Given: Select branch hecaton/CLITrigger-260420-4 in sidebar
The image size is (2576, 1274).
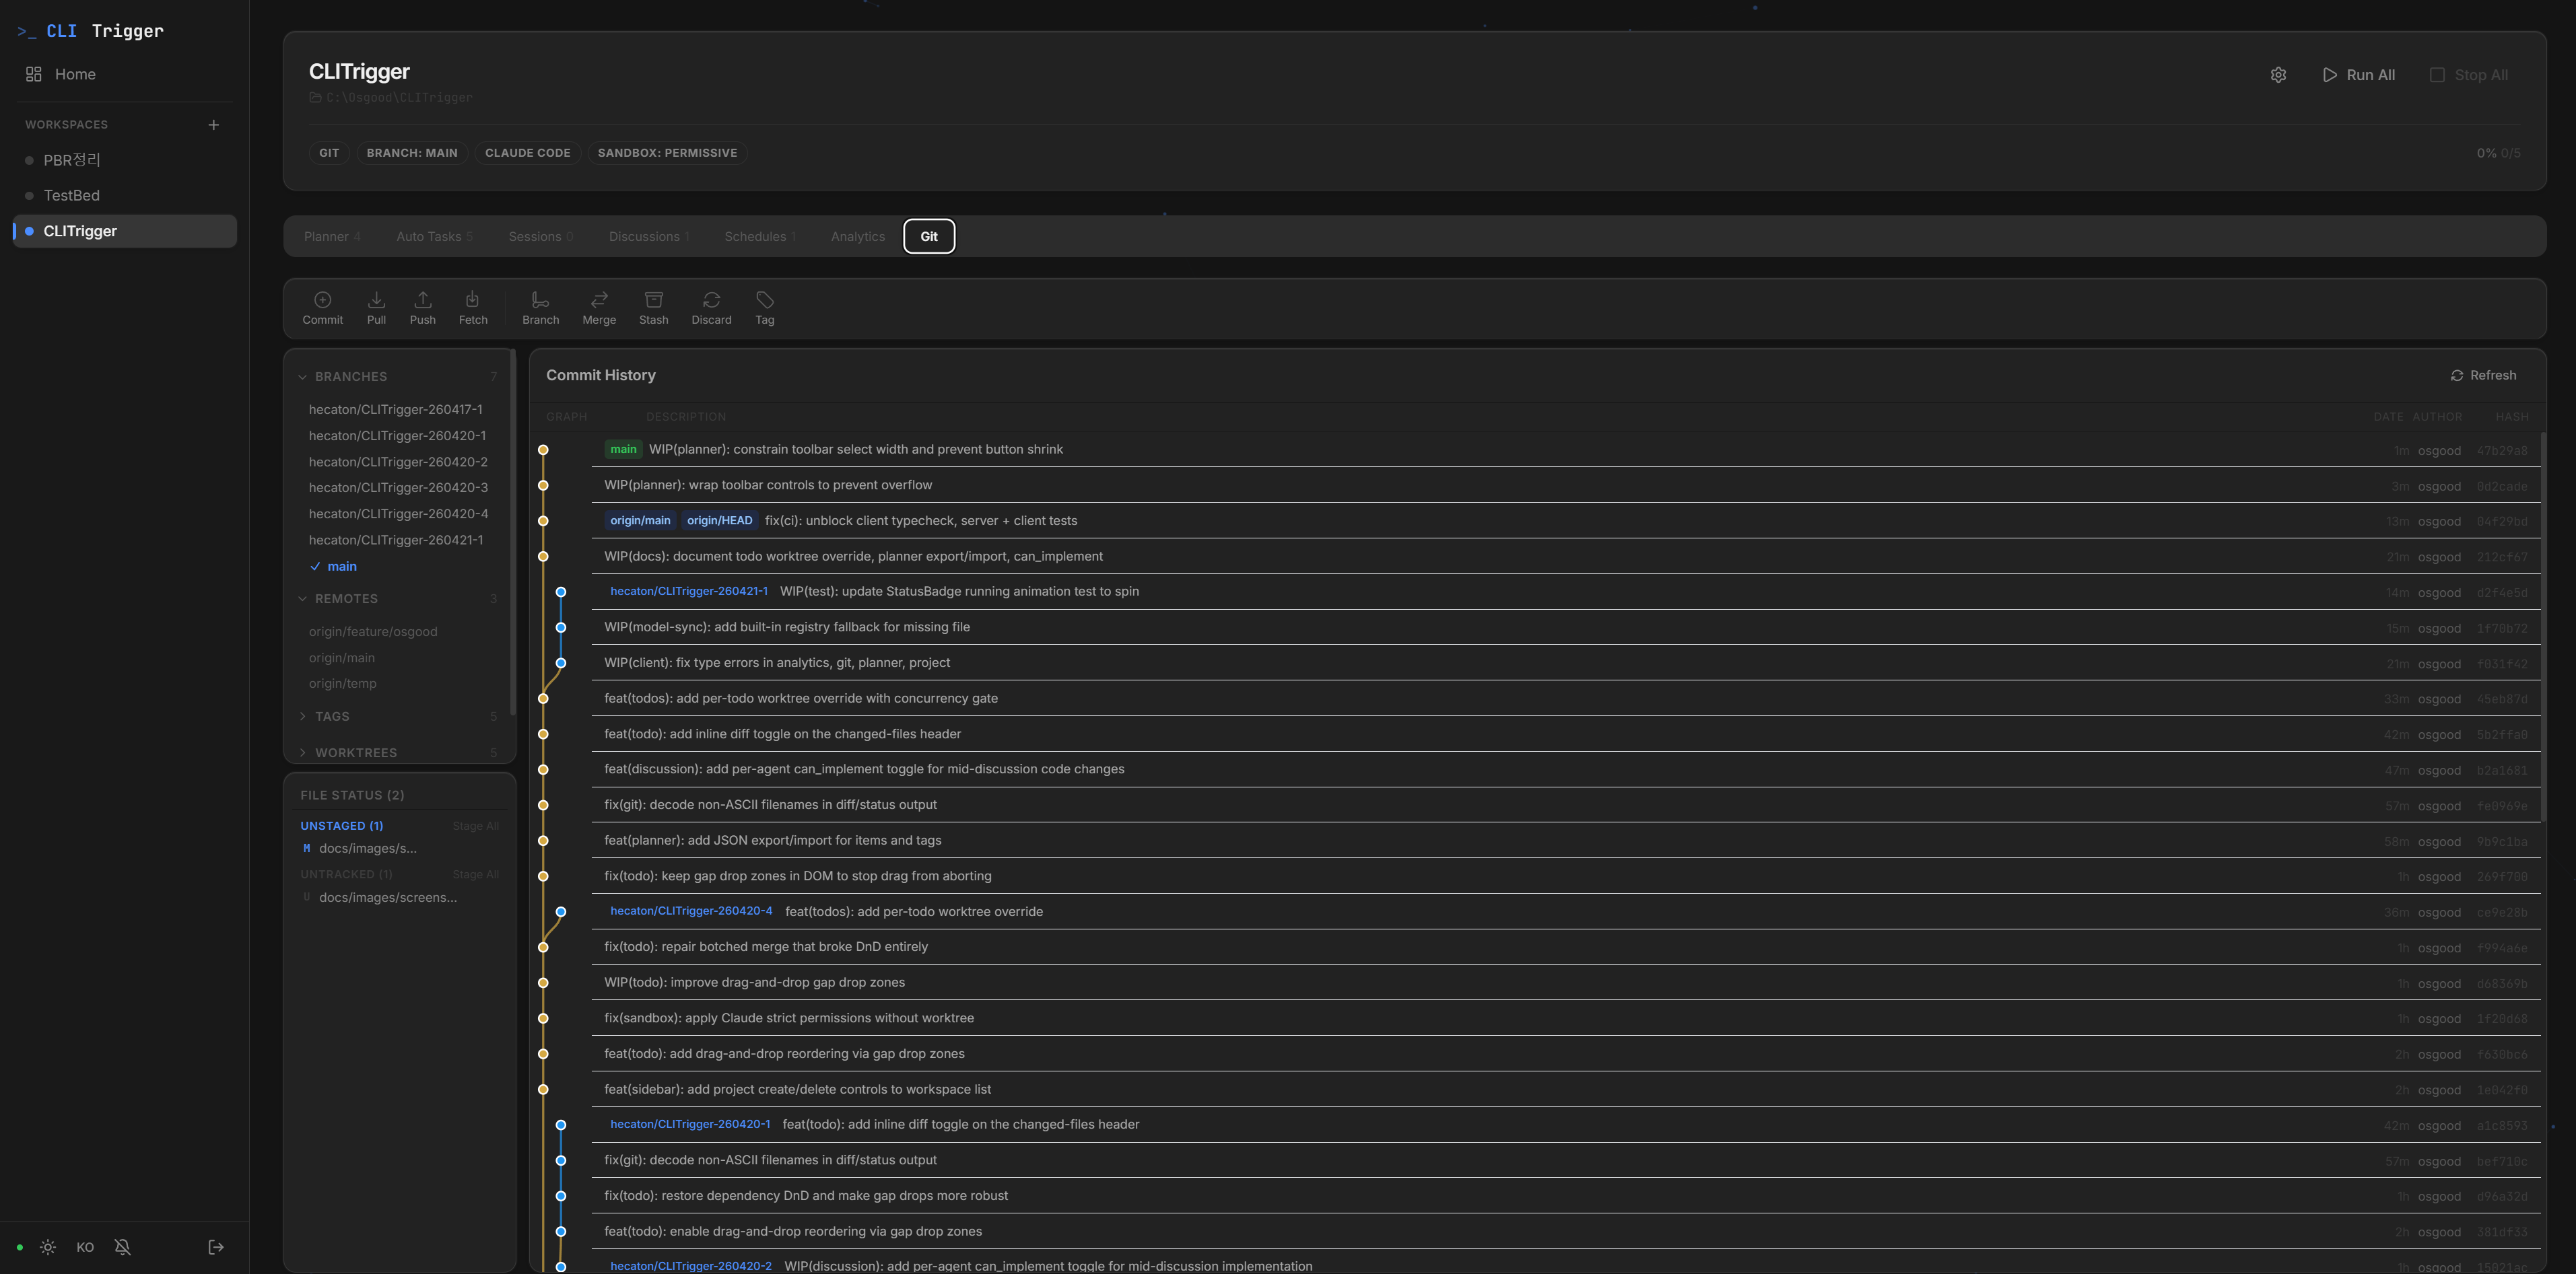Looking at the screenshot, I should 400,514.
